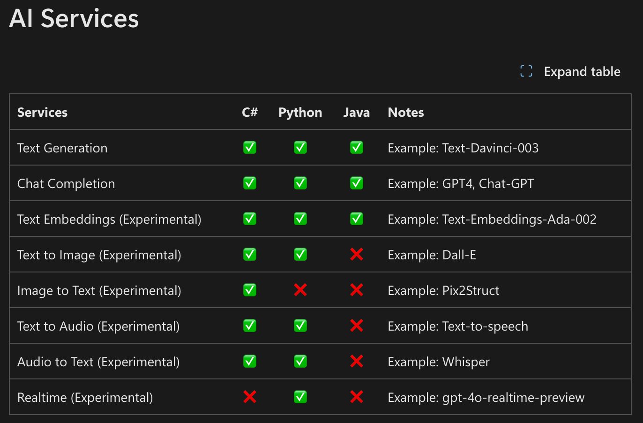
Task: Click the C# checkmark for Text Generation
Action: 250,148
